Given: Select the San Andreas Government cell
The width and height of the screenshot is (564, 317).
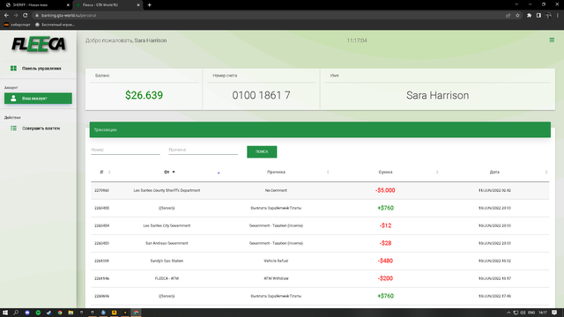Looking at the screenshot, I should 167,243.
